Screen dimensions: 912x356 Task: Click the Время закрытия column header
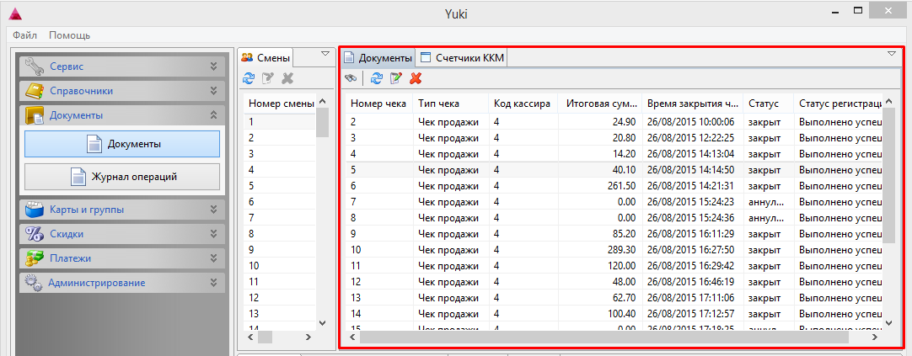(693, 104)
